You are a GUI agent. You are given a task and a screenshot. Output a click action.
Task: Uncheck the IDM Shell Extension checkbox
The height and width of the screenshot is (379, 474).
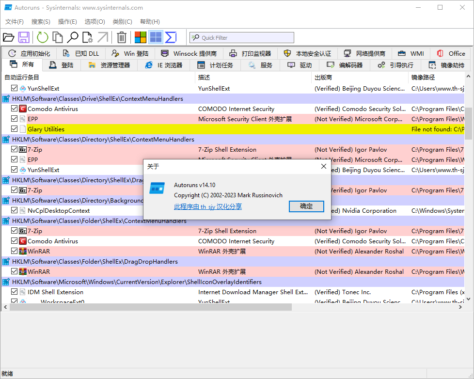click(14, 292)
